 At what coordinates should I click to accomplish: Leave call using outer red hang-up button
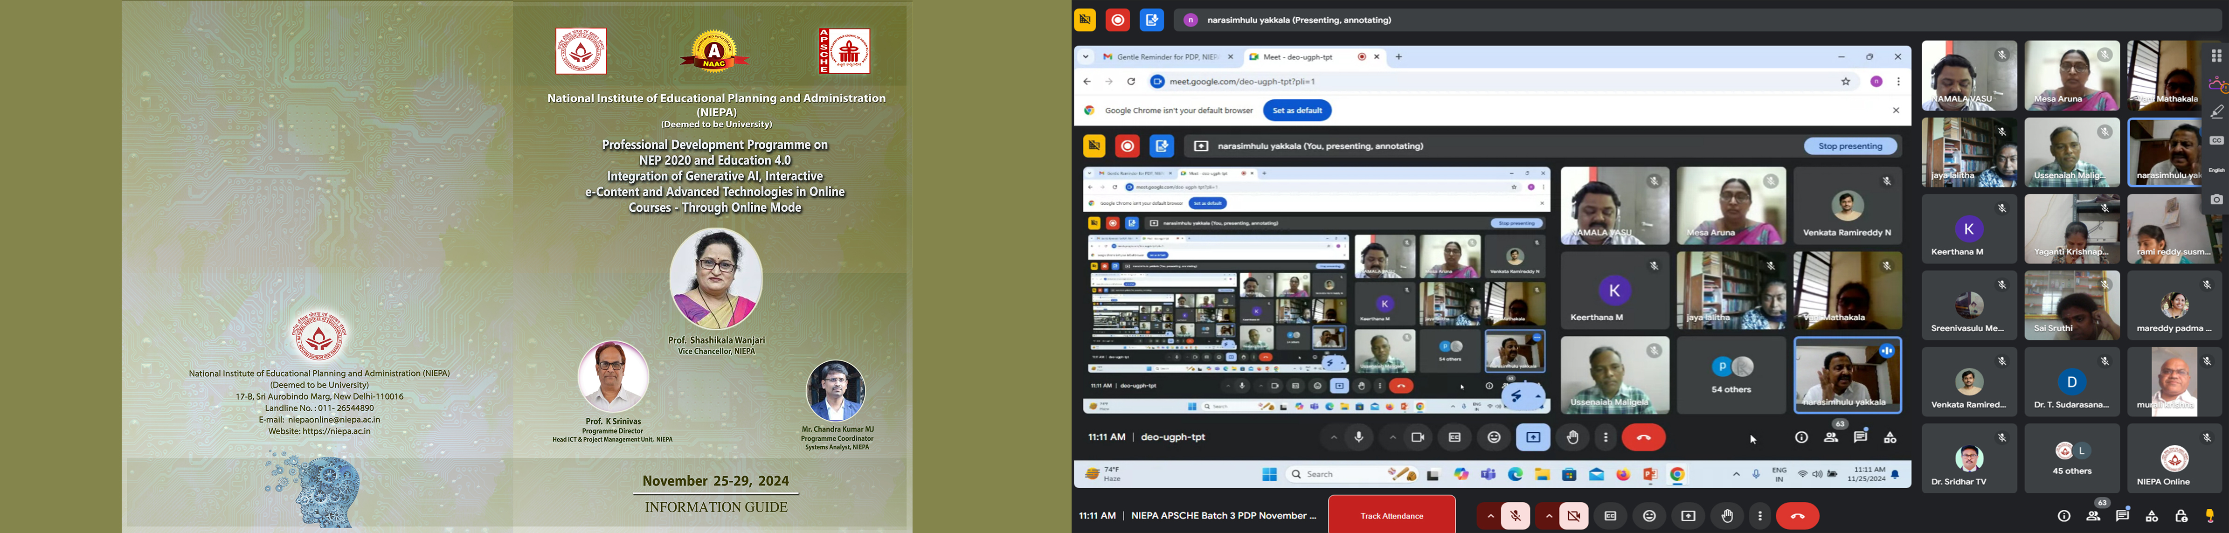[x=1797, y=517]
